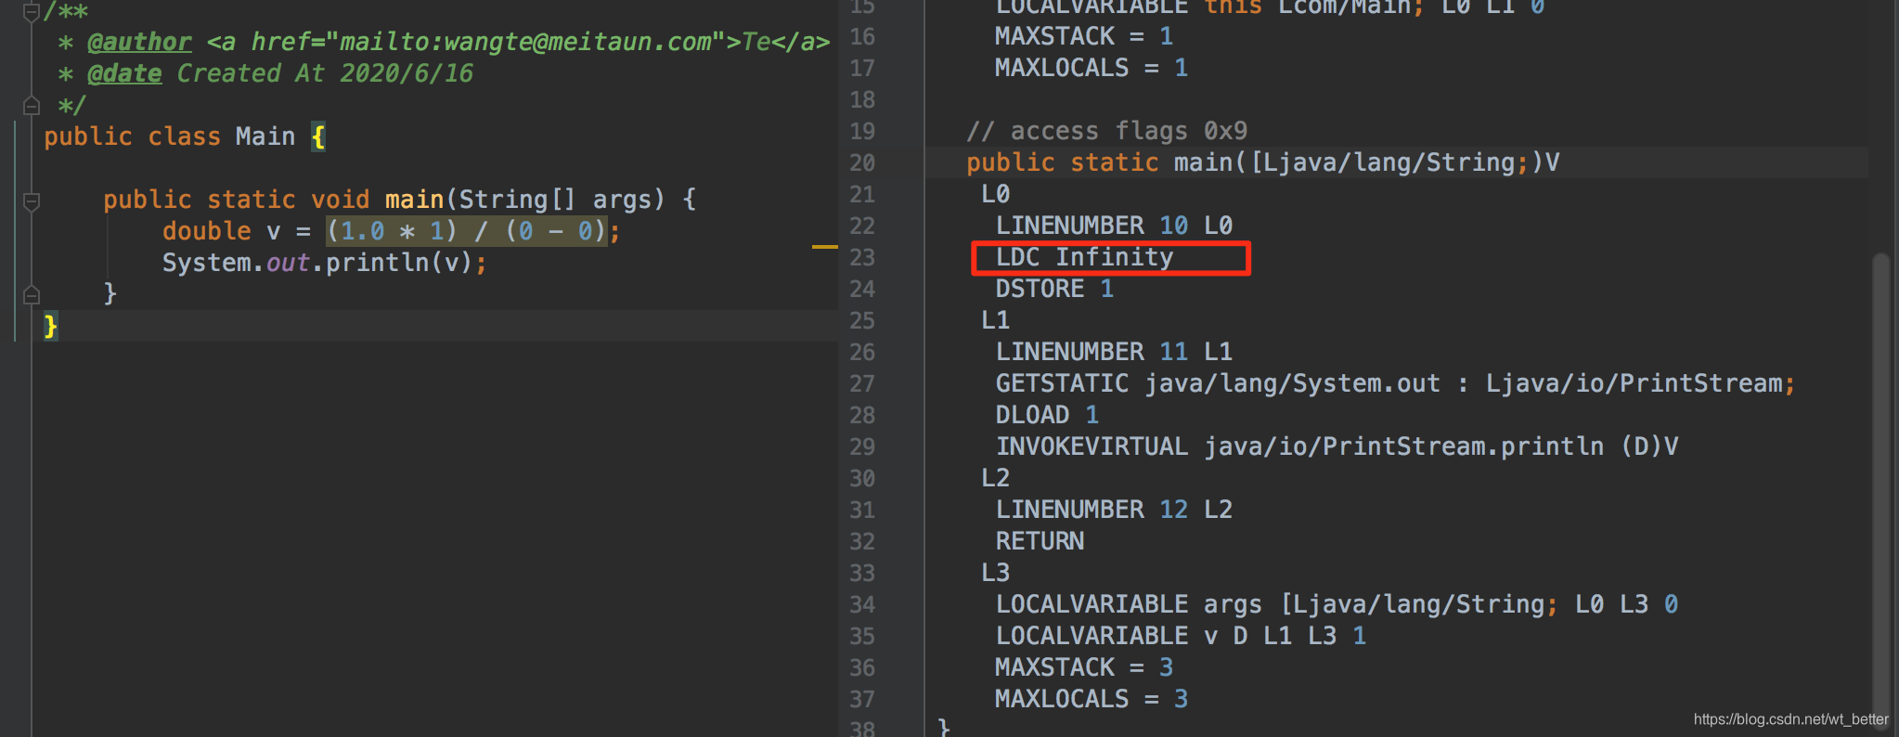Click the opening brace after Main
The image size is (1899, 737).
point(318,136)
